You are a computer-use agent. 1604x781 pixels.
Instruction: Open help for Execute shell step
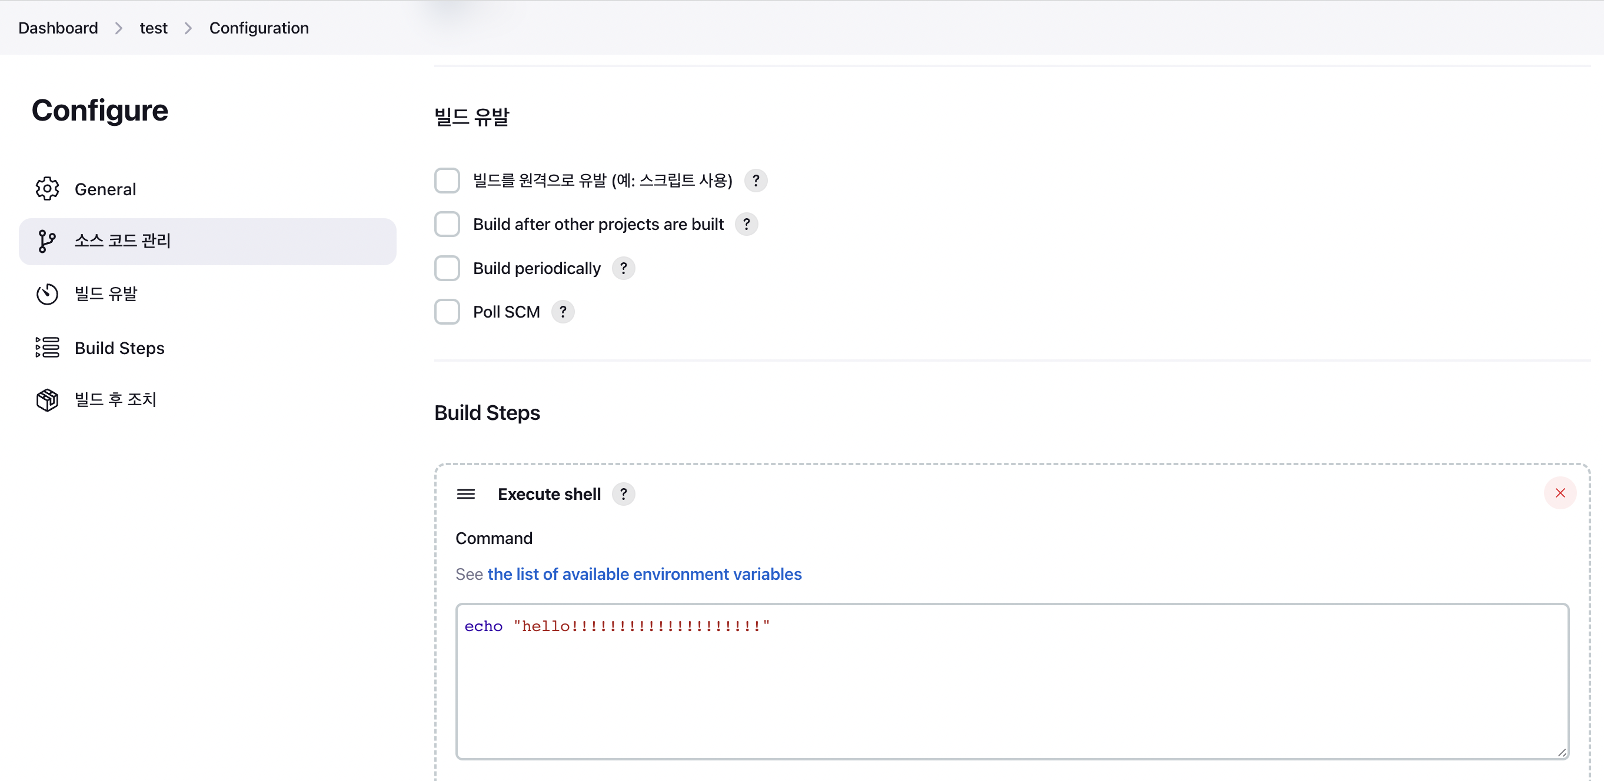point(623,494)
